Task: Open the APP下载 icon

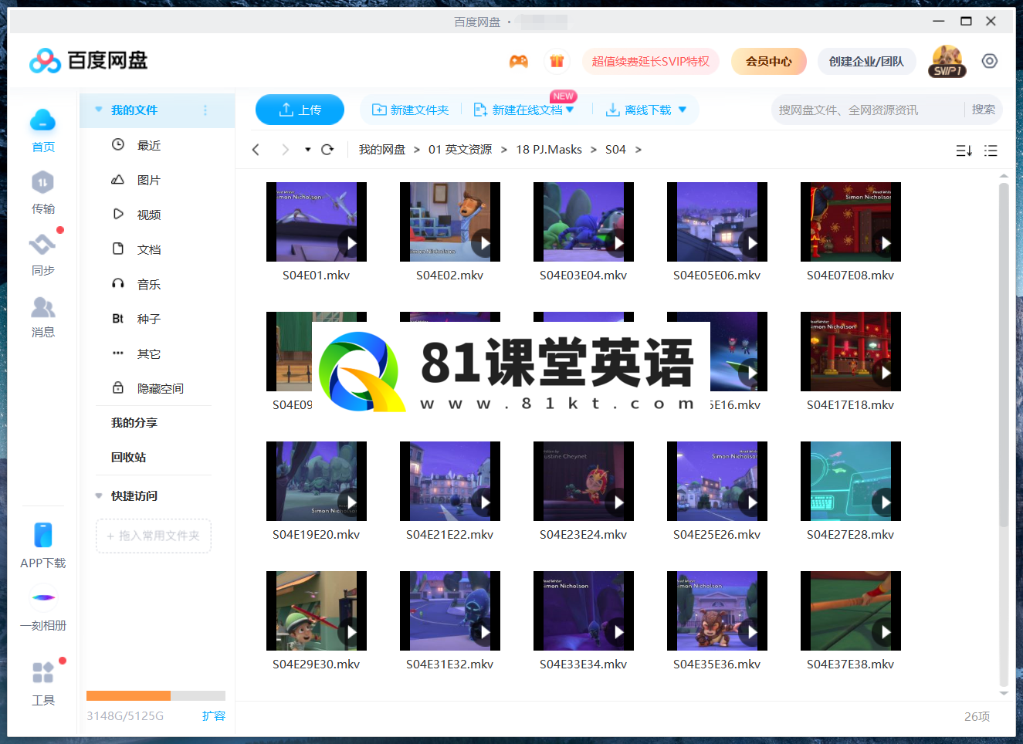Action: point(43,535)
